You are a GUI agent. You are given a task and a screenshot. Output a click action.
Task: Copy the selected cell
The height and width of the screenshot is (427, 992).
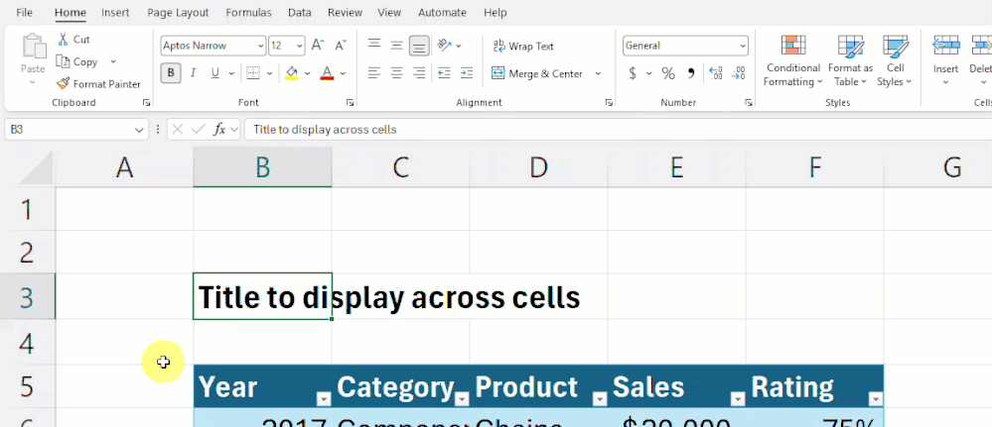(77, 61)
